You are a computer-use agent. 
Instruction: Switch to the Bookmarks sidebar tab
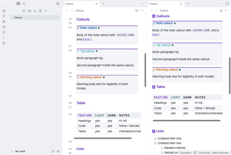pyautogui.click(x=24, y=3)
